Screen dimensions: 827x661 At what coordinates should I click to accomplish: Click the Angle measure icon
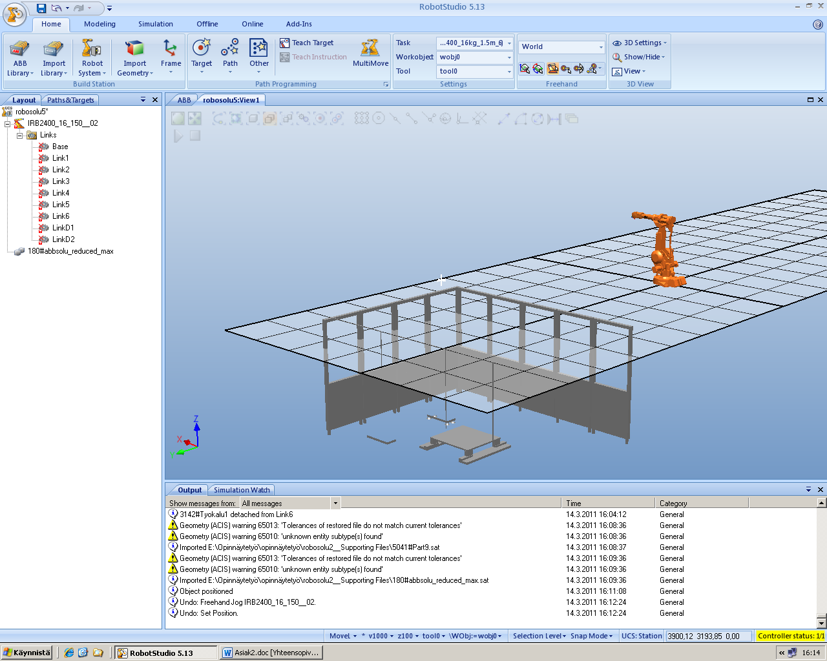(521, 118)
